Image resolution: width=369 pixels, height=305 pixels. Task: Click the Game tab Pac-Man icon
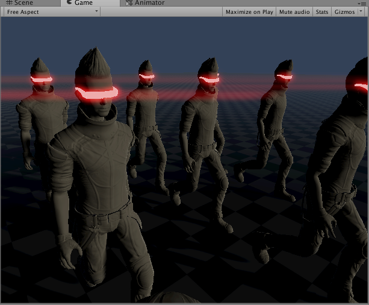coord(69,2)
